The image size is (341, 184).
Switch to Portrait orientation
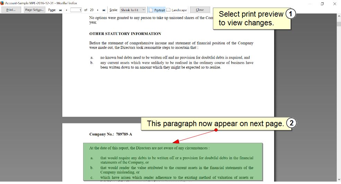tap(157, 10)
